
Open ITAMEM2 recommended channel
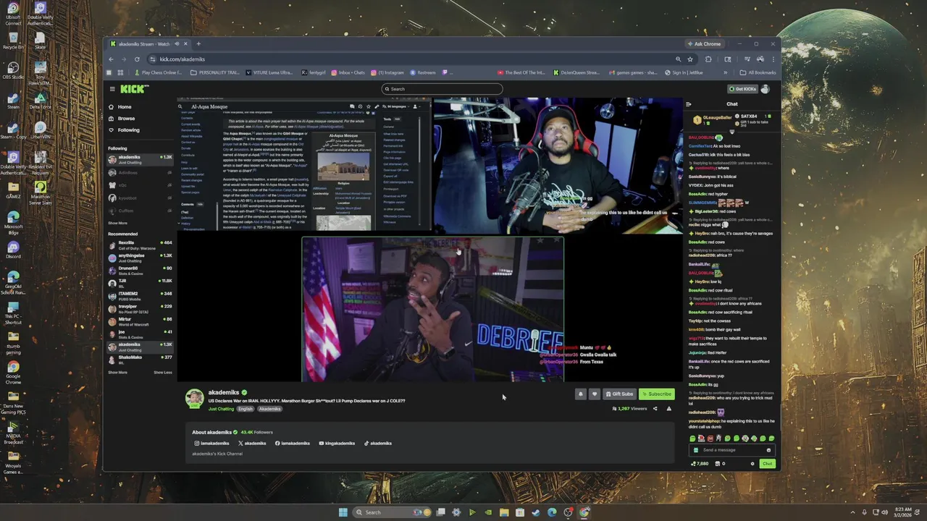140,296
